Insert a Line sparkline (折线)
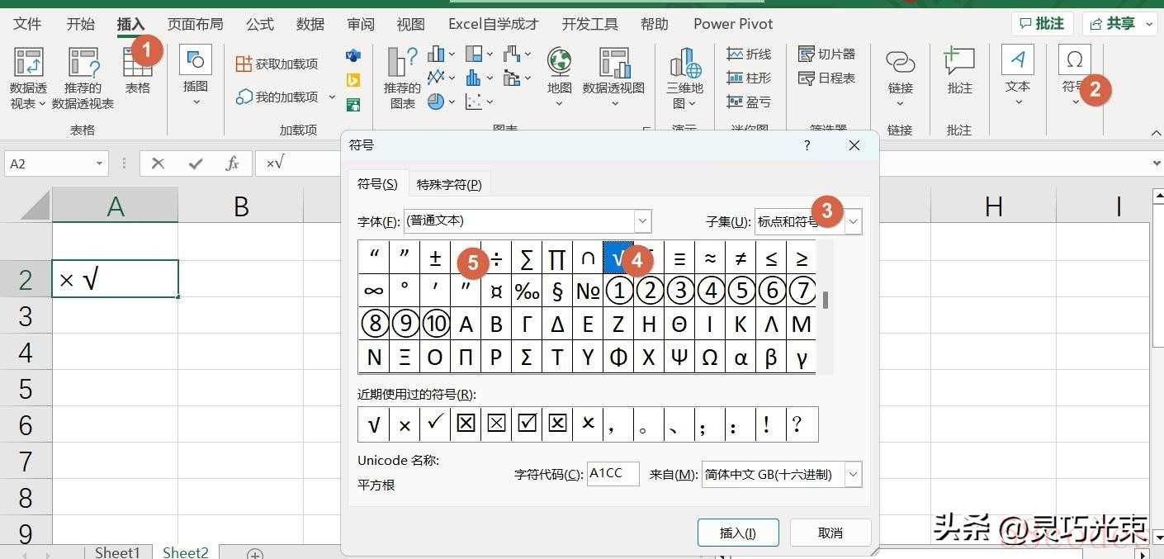This screenshot has height=559, width=1164. pos(748,54)
